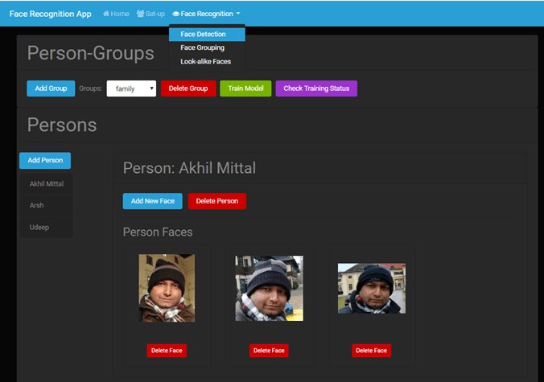Expand the Face Recognition dropdown caret
The image size is (544, 382).
point(238,14)
